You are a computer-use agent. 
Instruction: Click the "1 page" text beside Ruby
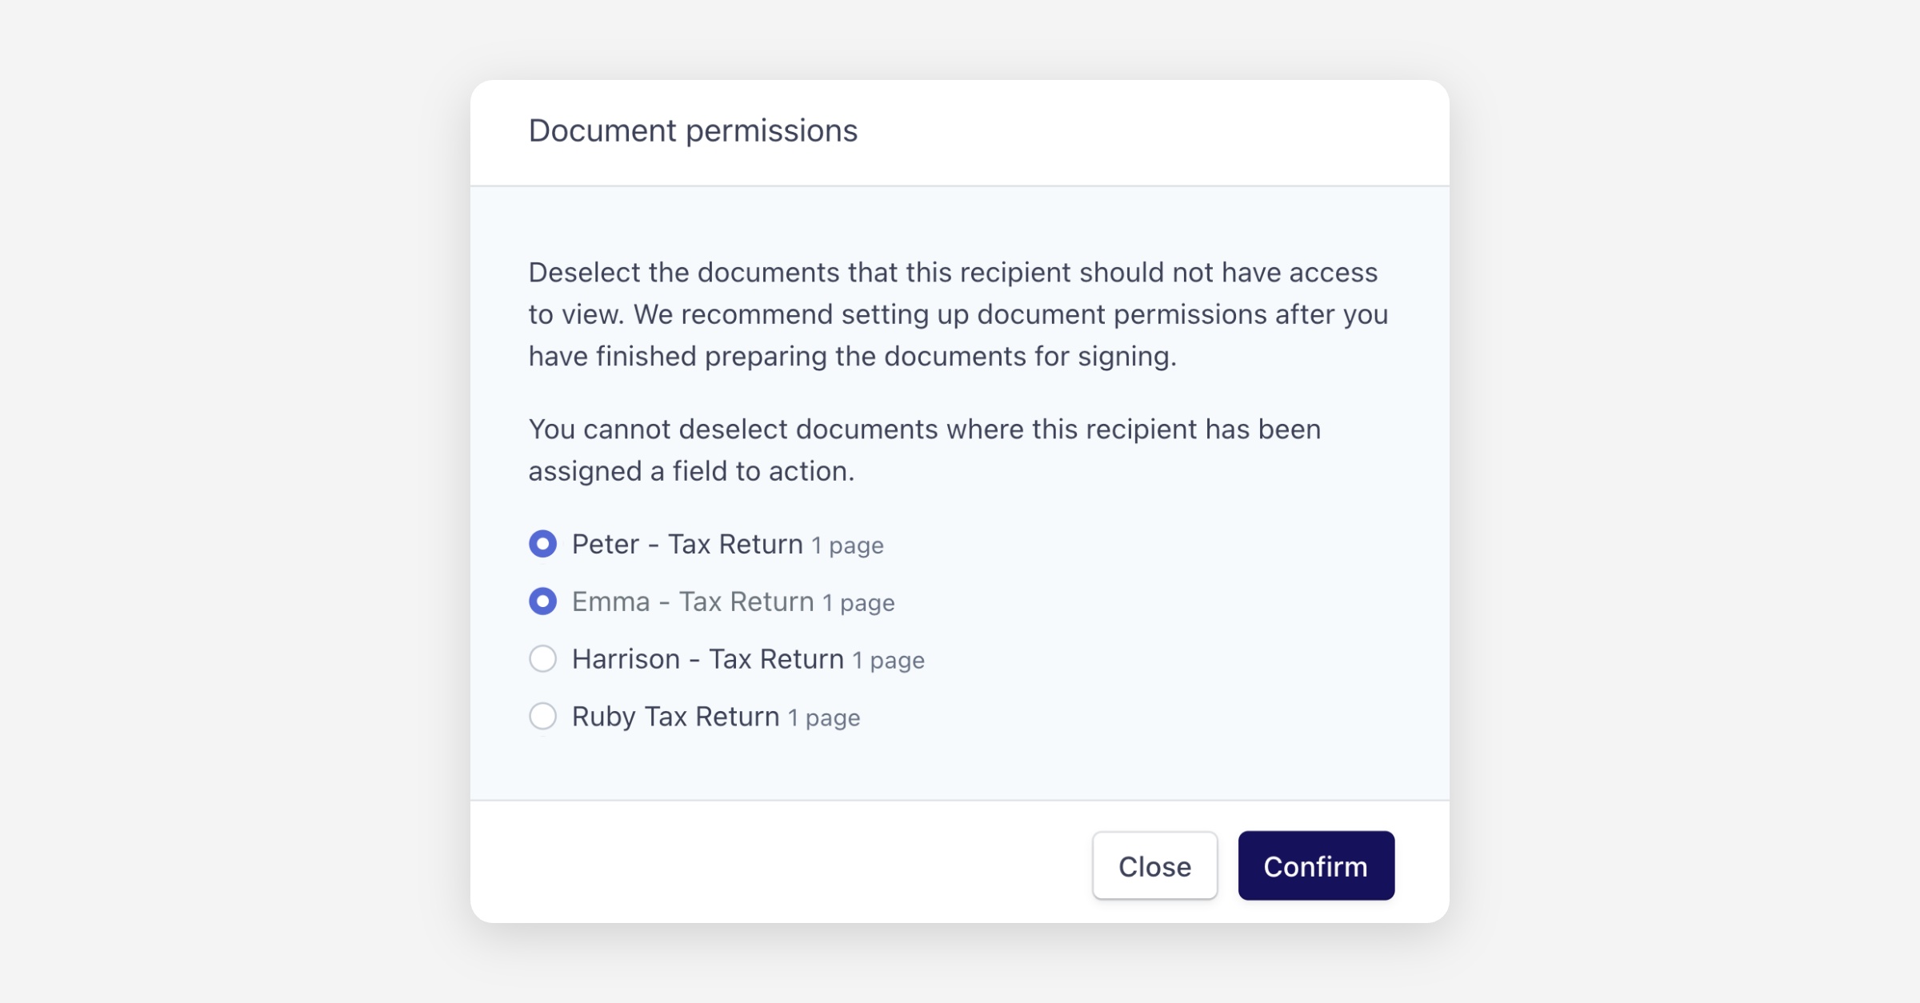(x=823, y=719)
